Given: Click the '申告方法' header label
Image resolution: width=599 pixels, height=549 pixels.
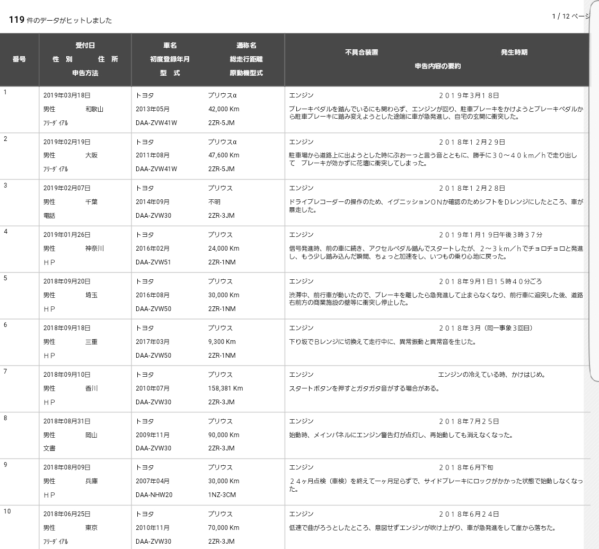Looking at the screenshot, I should pos(85,73).
